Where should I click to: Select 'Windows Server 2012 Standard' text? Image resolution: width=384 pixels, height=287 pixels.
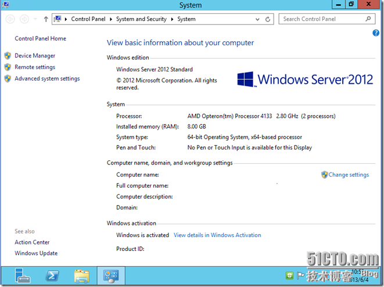(x=155, y=70)
